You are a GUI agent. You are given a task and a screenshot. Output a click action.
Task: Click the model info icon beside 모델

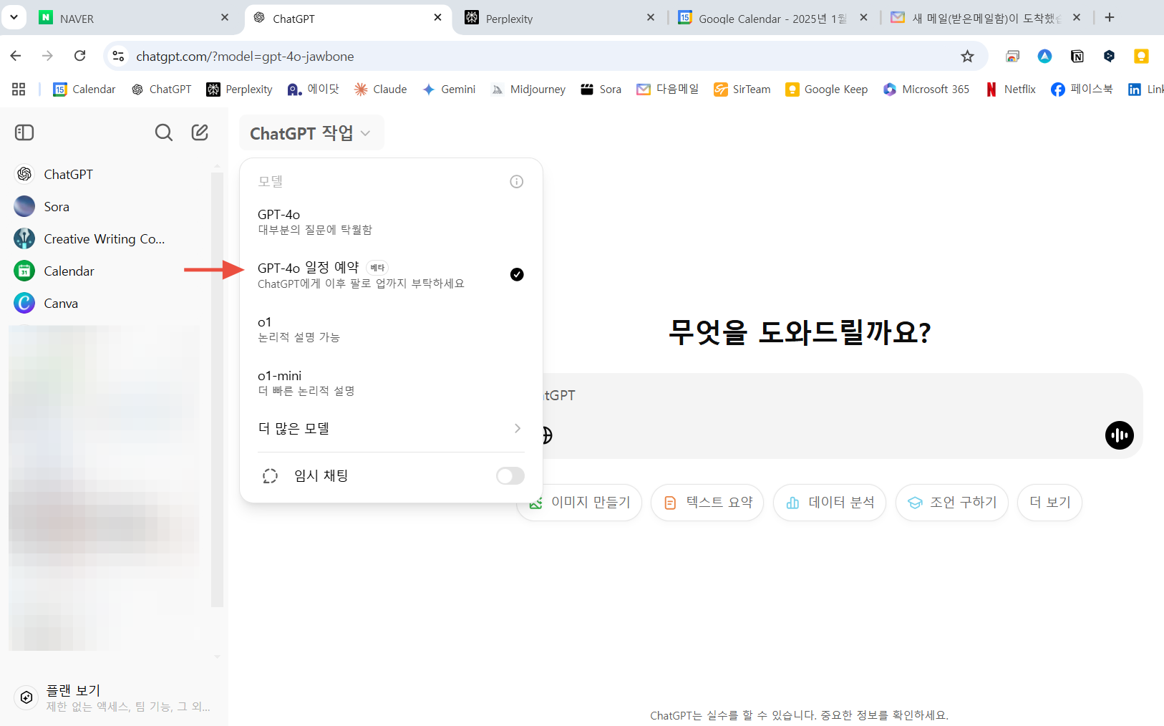516,182
